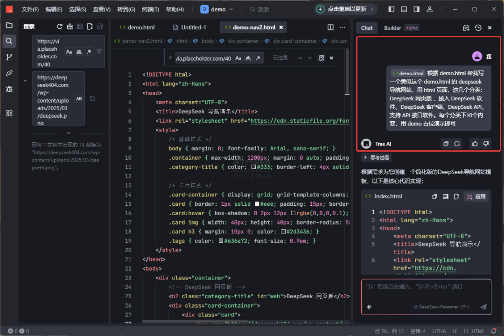The height and width of the screenshot is (336, 504).
Task: Click the split editor icon
Action: point(330,28)
